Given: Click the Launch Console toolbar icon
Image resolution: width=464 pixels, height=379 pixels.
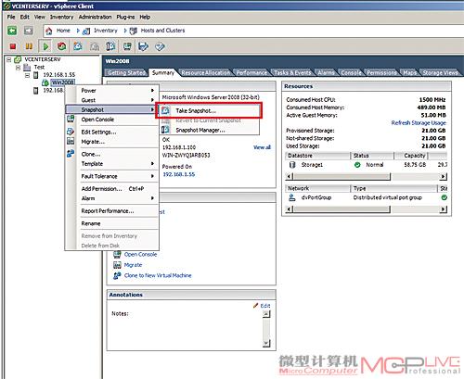Looking at the screenshot, I should [x=127, y=46].
